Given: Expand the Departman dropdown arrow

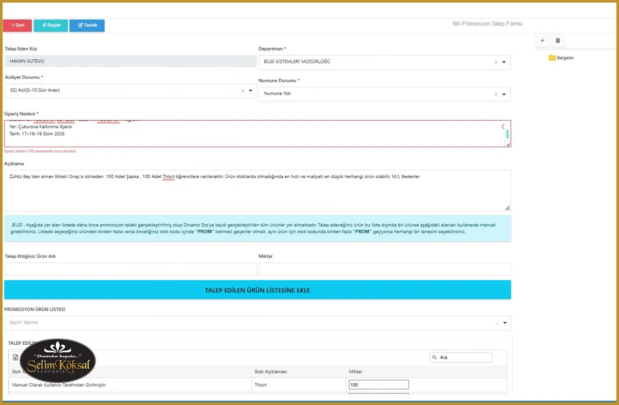Looking at the screenshot, I should (504, 62).
